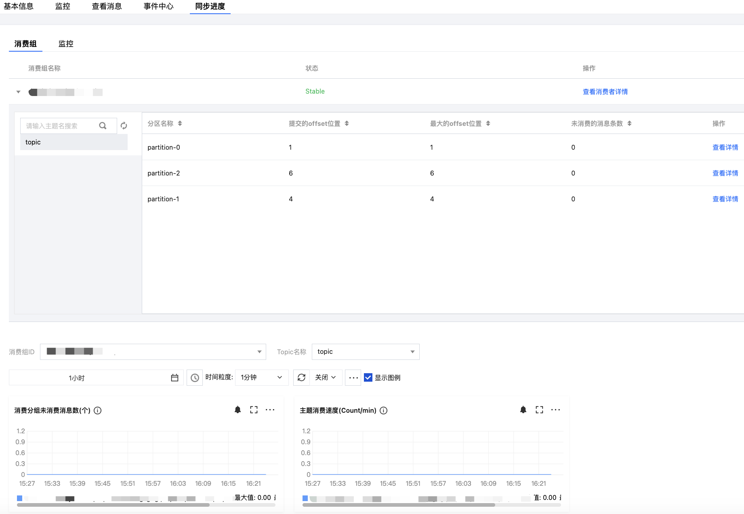The image size is (744, 514).
Task: Click the chart refresh button in toolbar
Action: click(x=301, y=378)
